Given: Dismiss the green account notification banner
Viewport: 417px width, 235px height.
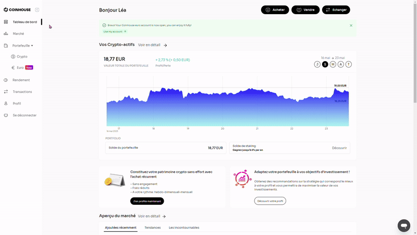Looking at the screenshot, I should point(351,26).
